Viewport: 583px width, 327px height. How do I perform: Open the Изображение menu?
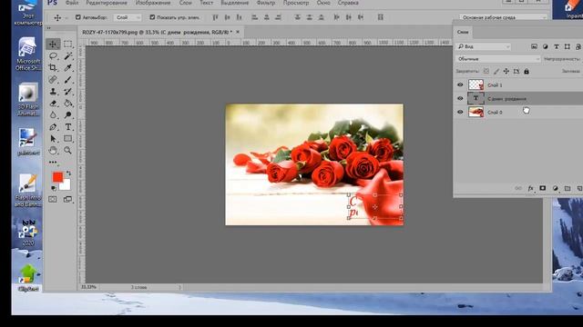153,3
